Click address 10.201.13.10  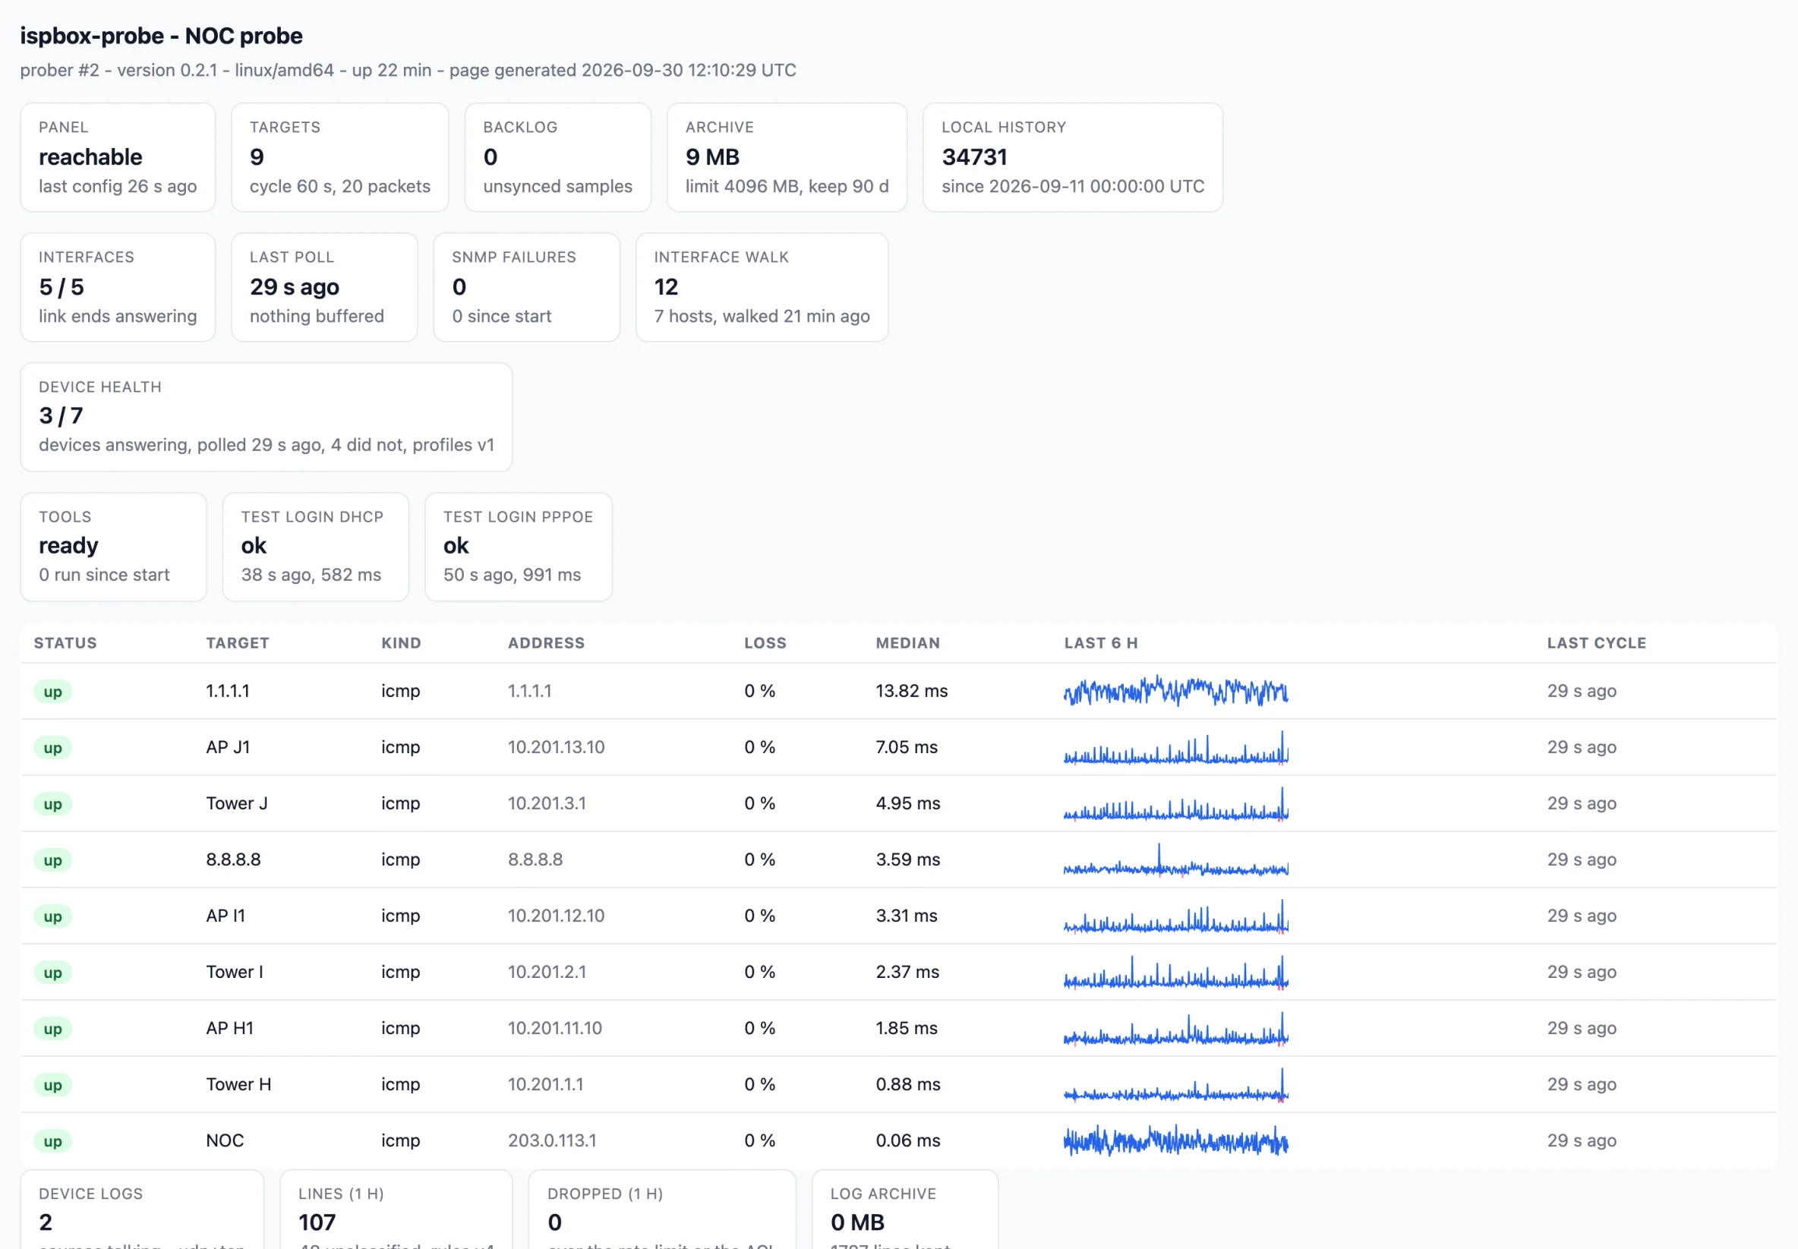click(557, 747)
